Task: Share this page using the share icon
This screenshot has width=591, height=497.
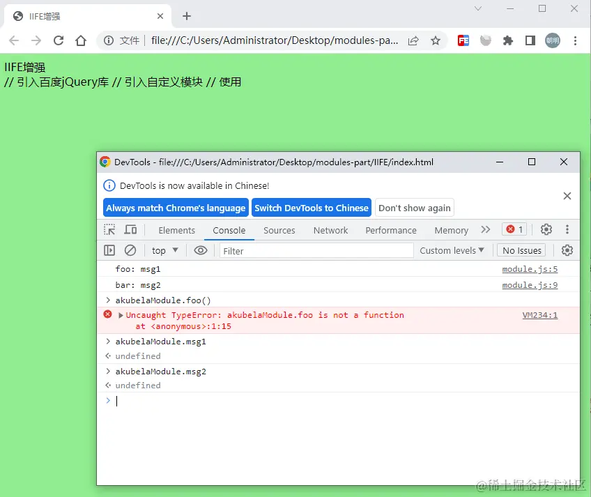Action: [x=413, y=40]
